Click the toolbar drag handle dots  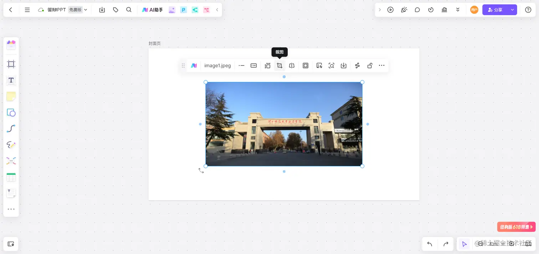(183, 65)
